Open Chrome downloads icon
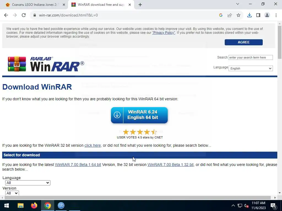The height and width of the screenshot is (211, 282). (x=250, y=15)
